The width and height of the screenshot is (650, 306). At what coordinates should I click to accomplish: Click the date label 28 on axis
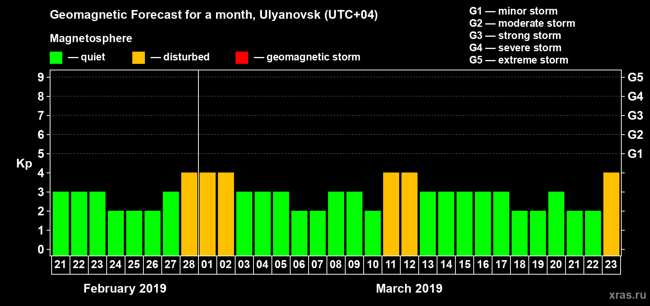pos(189,264)
